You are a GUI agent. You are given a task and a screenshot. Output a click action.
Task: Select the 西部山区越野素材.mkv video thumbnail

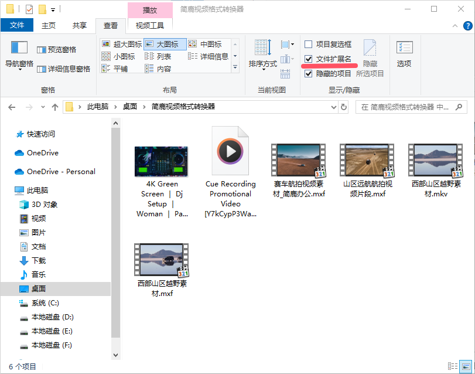point(436,160)
